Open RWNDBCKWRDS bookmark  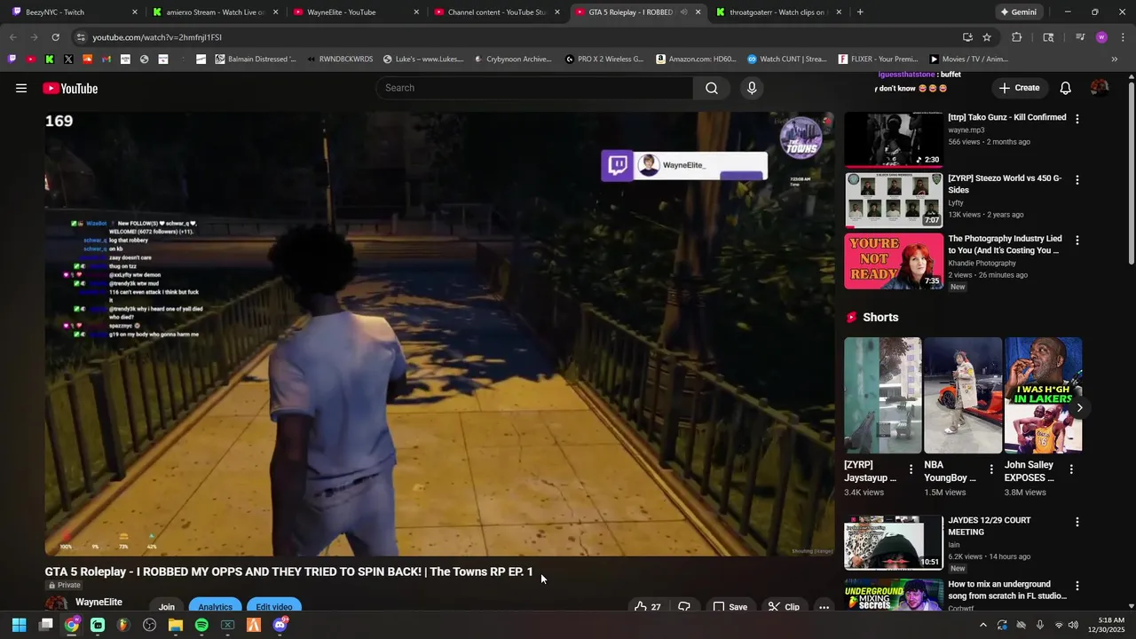pos(339,59)
